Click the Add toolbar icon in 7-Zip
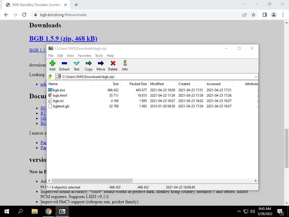 (x=52, y=63)
